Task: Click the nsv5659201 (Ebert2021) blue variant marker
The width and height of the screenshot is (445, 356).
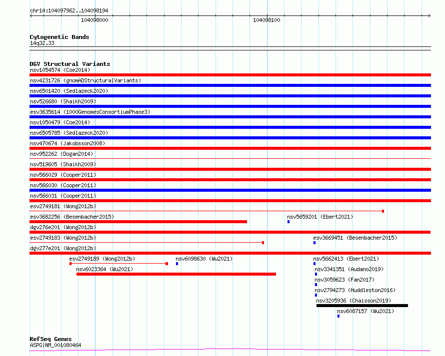Action: 288,222
